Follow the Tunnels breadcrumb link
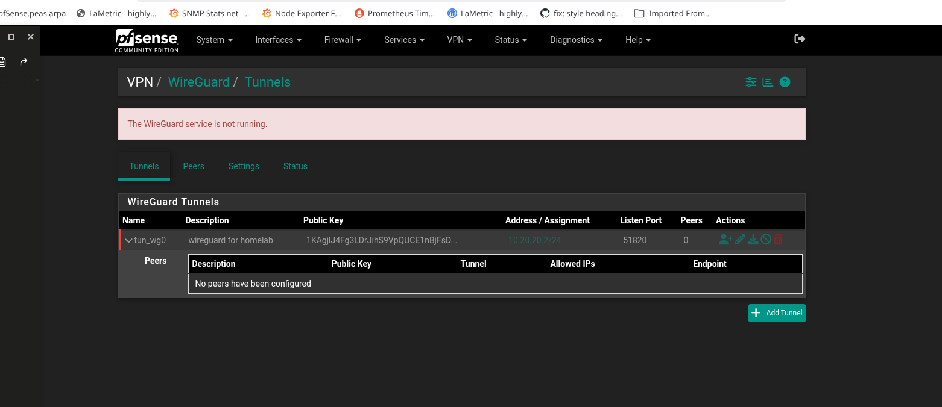942x407 pixels. 268,82
